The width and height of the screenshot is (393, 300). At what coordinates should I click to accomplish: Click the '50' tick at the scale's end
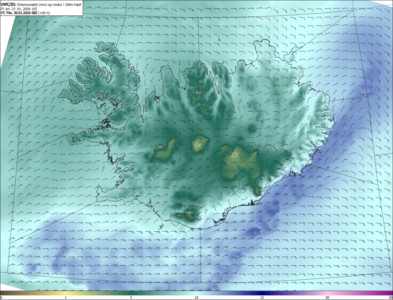coord(391,298)
